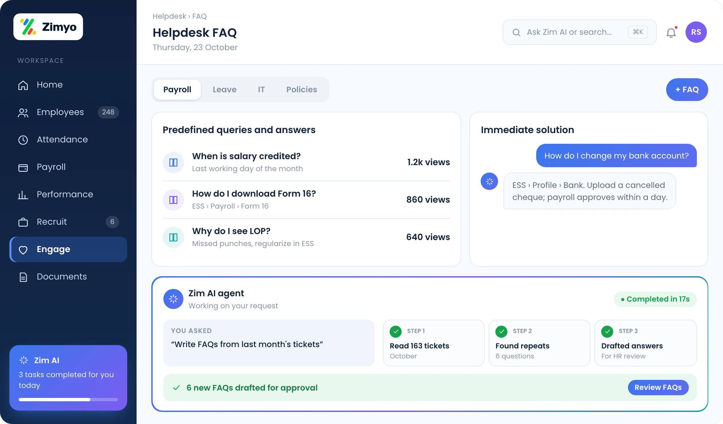This screenshot has width=723, height=424.
Task: Click the search magnifier icon
Action: 516,32
